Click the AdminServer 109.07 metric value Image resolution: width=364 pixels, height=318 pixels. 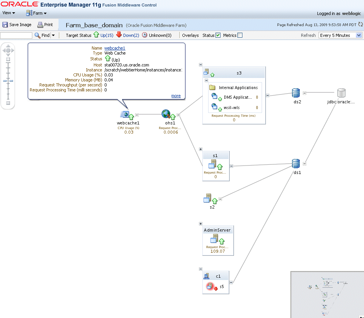pos(218,251)
